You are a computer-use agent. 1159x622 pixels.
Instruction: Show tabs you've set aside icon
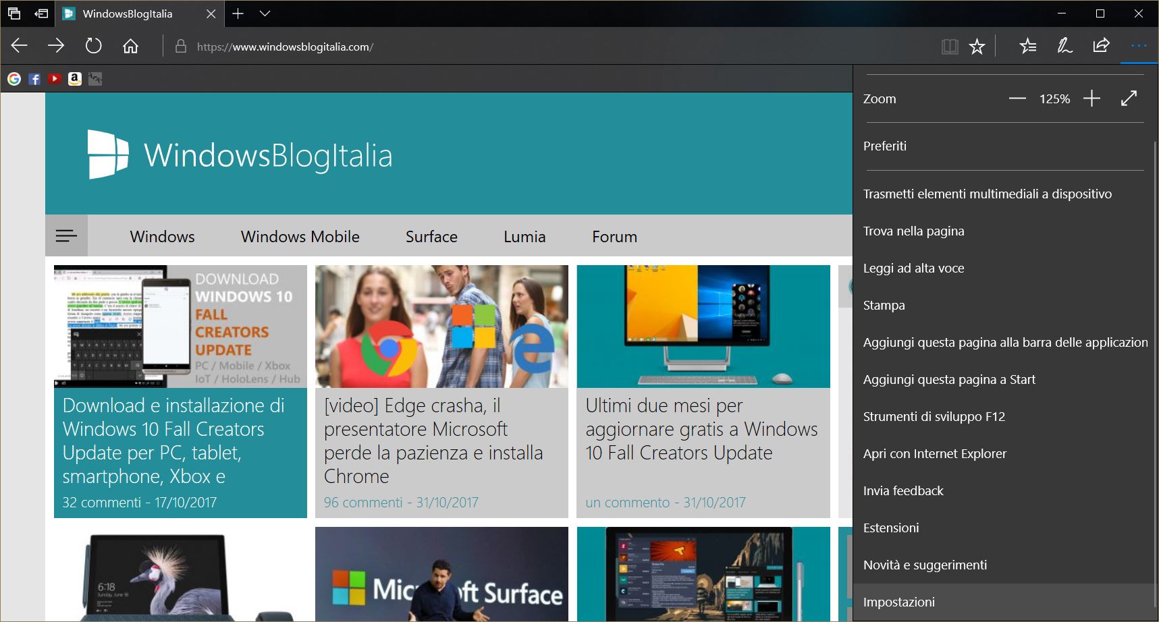click(x=14, y=13)
